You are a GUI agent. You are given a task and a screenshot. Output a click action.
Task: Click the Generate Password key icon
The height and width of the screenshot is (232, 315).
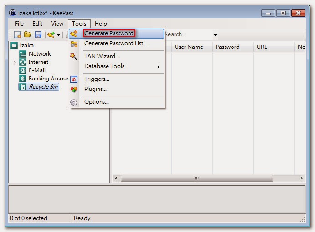[74, 34]
